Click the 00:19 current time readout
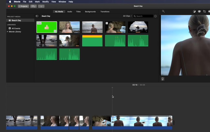This screenshot has width=210, height=132. [x=135, y=85]
